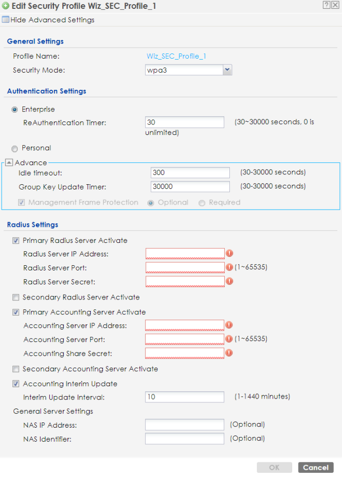This screenshot has height=477, width=342.
Task: Click warning icon next to Accounting Server IP Address
Action: point(229,325)
